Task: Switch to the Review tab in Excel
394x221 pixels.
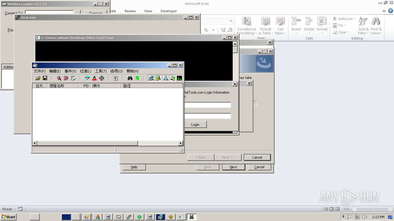Action: [x=130, y=11]
